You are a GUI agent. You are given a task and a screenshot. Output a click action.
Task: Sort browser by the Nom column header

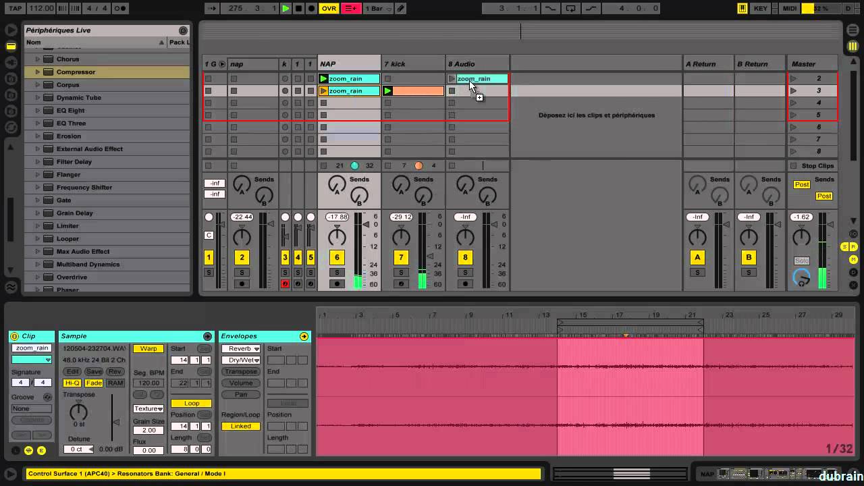pos(94,42)
